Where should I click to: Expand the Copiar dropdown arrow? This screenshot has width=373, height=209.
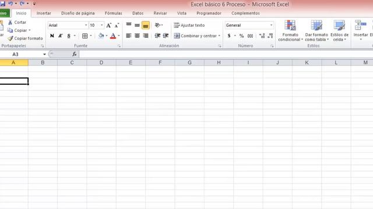pyautogui.click(x=30, y=30)
